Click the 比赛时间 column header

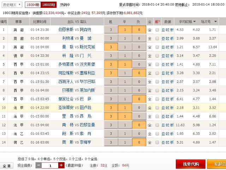[40, 22]
